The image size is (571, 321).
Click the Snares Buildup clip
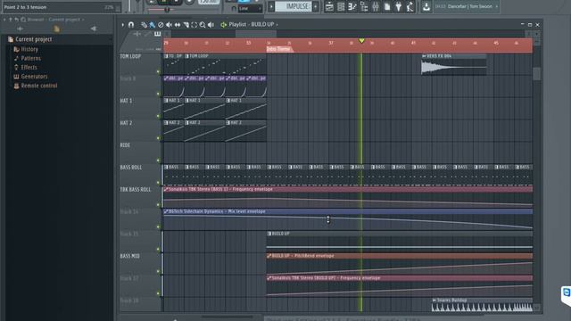(x=482, y=305)
